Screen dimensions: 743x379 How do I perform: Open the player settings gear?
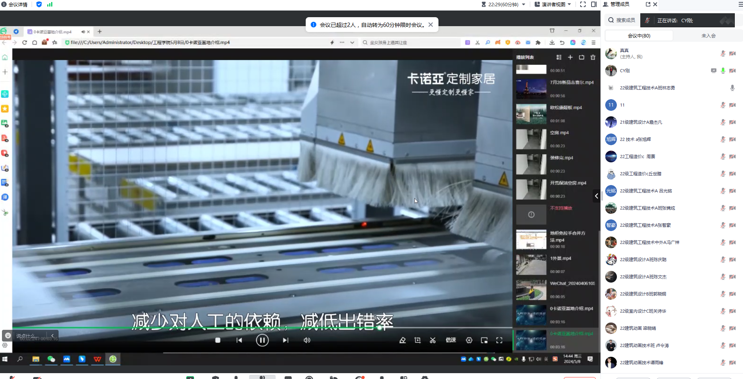pos(469,340)
